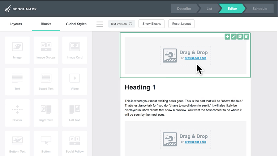The image size is (278, 156).
Task: Choose the Right Text block
Action: 46,111
